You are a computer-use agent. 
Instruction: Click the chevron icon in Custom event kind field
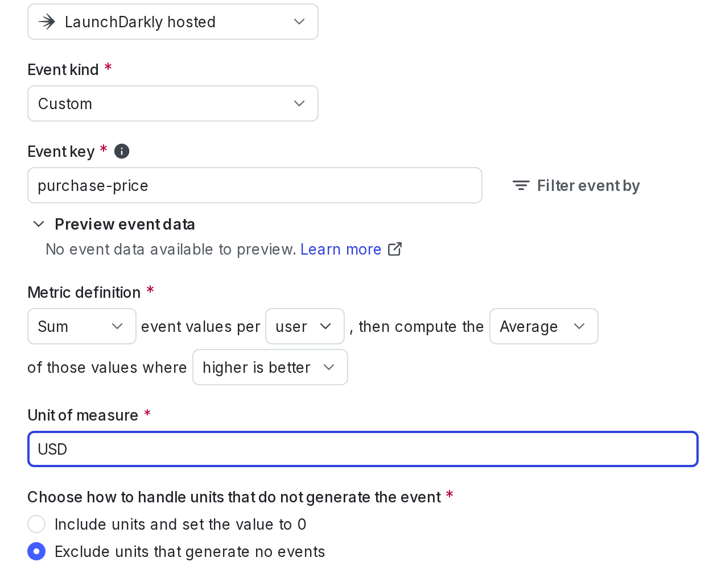tap(299, 104)
